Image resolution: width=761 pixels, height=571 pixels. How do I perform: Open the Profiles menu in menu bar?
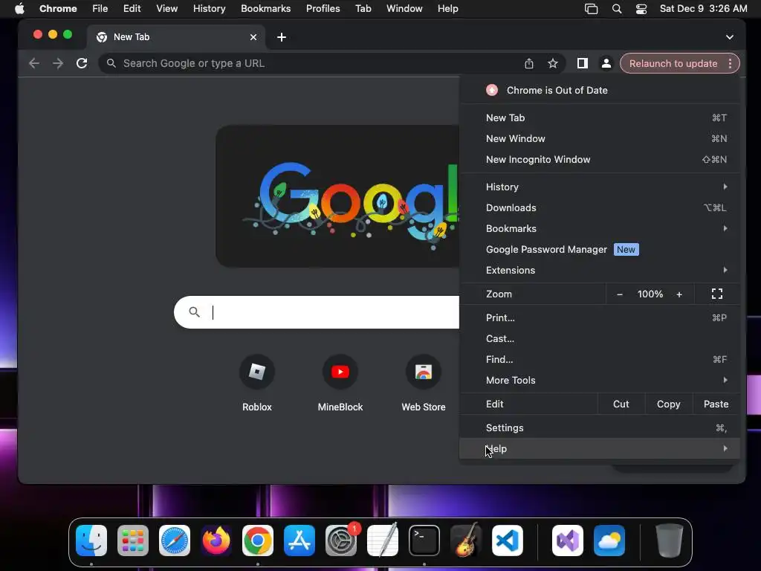click(x=323, y=9)
